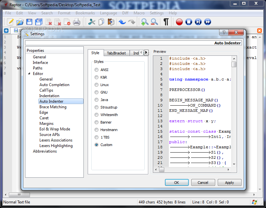
Task: Select the Stroustrup style radio button
Action: (96, 107)
